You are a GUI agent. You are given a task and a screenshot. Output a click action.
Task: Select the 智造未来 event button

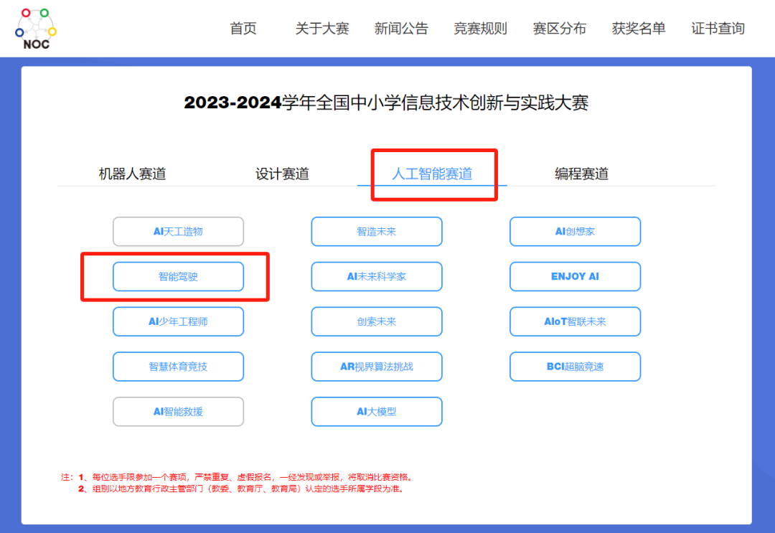377,232
